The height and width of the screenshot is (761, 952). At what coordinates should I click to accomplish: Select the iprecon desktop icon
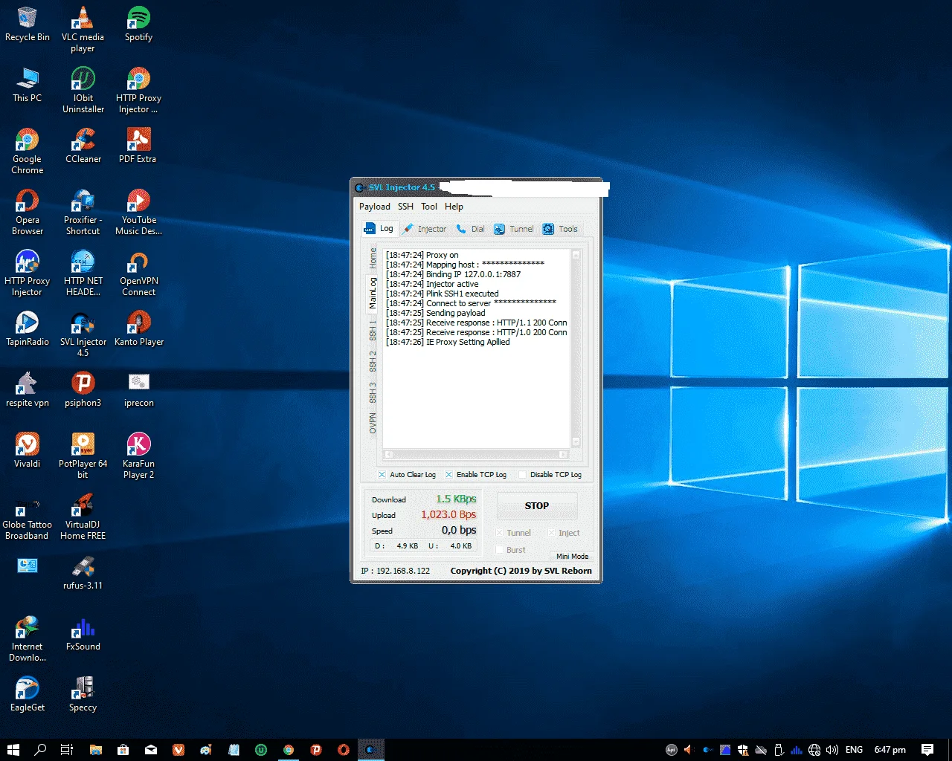[138, 390]
